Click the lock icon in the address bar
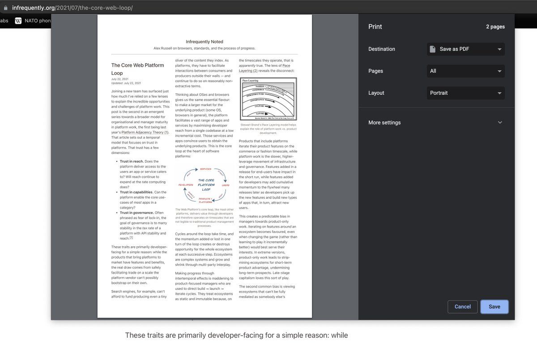 5,8
